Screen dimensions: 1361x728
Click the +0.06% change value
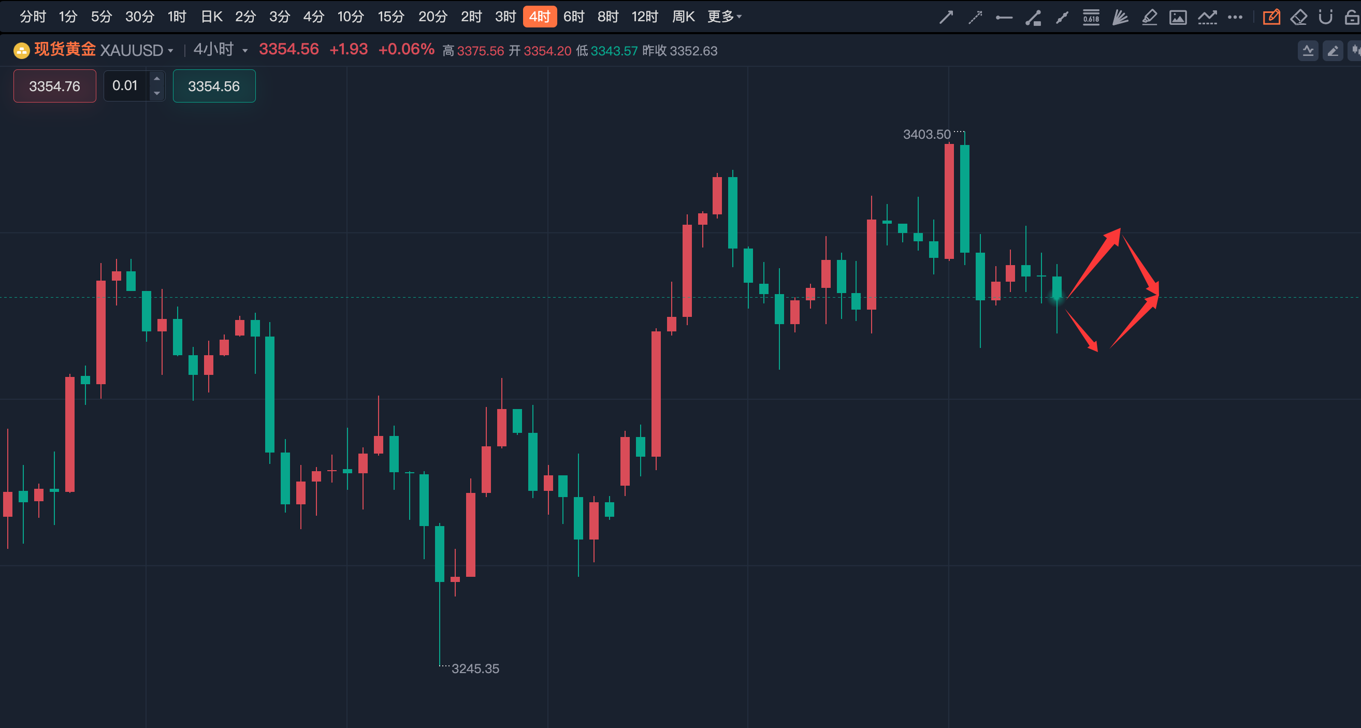click(x=407, y=49)
